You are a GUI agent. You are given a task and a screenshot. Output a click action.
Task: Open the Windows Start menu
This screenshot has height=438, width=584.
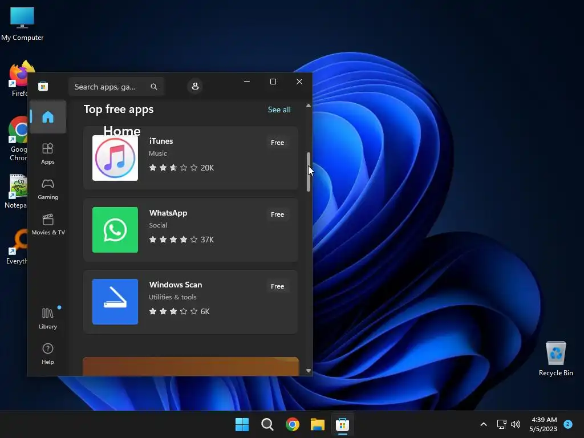coord(242,424)
